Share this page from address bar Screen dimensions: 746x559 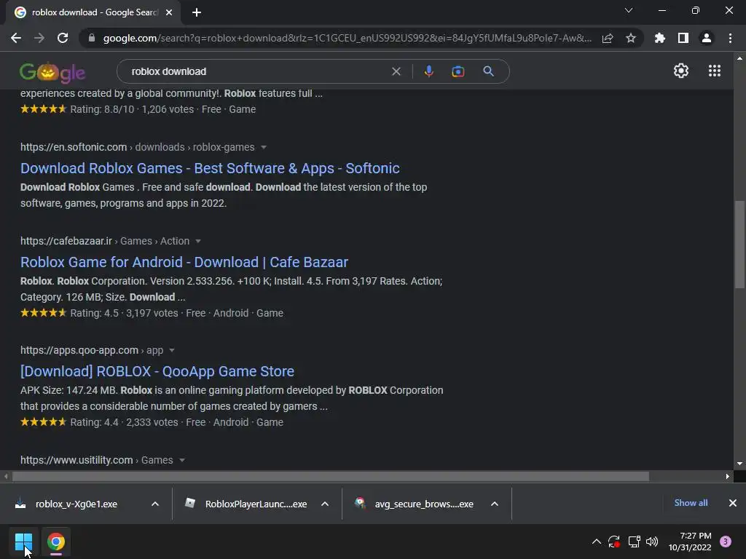click(608, 38)
